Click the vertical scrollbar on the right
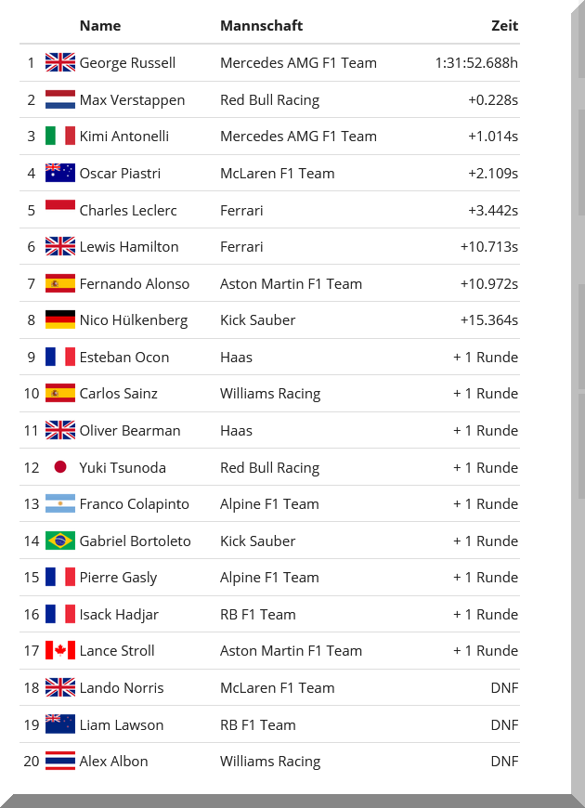585x808 pixels. click(580, 279)
